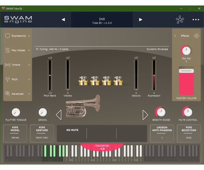Click the Vibrato slider
The height and width of the screenshot is (170, 204).
coord(68,75)
